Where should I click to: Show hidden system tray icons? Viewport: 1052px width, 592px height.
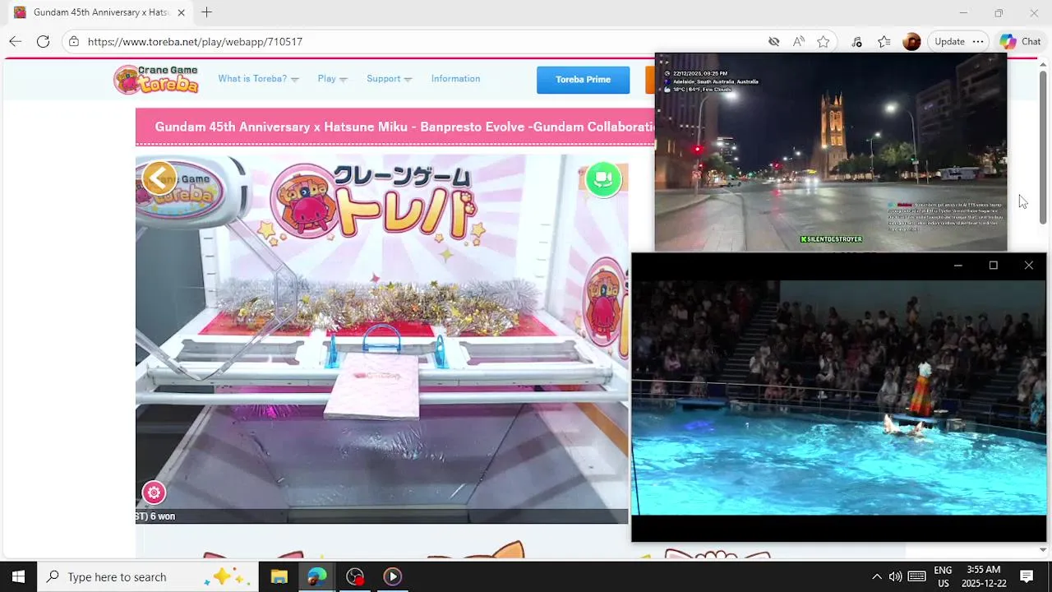click(x=876, y=576)
